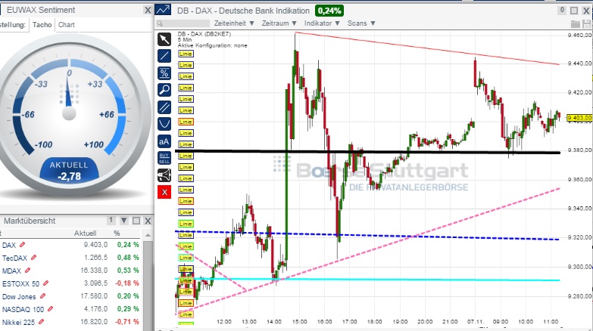Select the percent retracement tool

coord(164,73)
